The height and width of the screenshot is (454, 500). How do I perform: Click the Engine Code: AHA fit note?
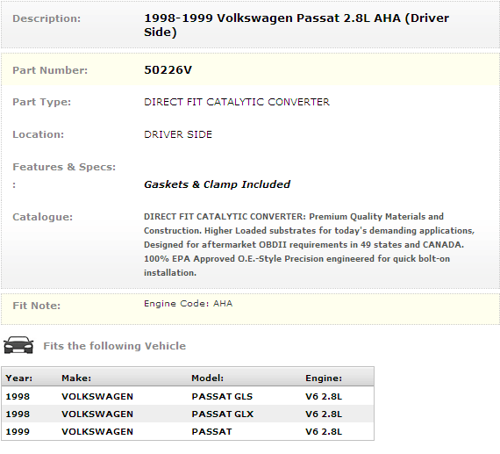[188, 303]
